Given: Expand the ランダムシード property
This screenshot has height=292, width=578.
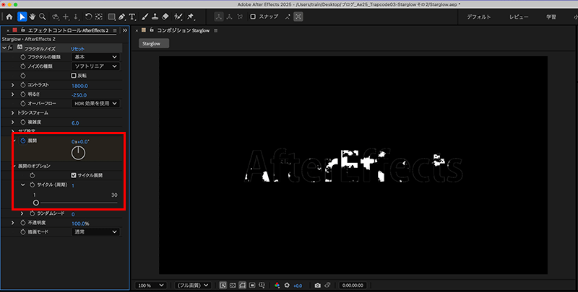Looking at the screenshot, I should (x=22, y=213).
